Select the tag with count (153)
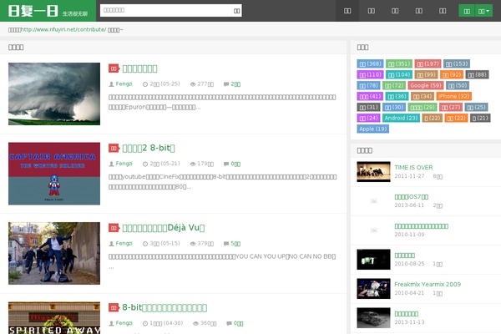 coord(457,63)
